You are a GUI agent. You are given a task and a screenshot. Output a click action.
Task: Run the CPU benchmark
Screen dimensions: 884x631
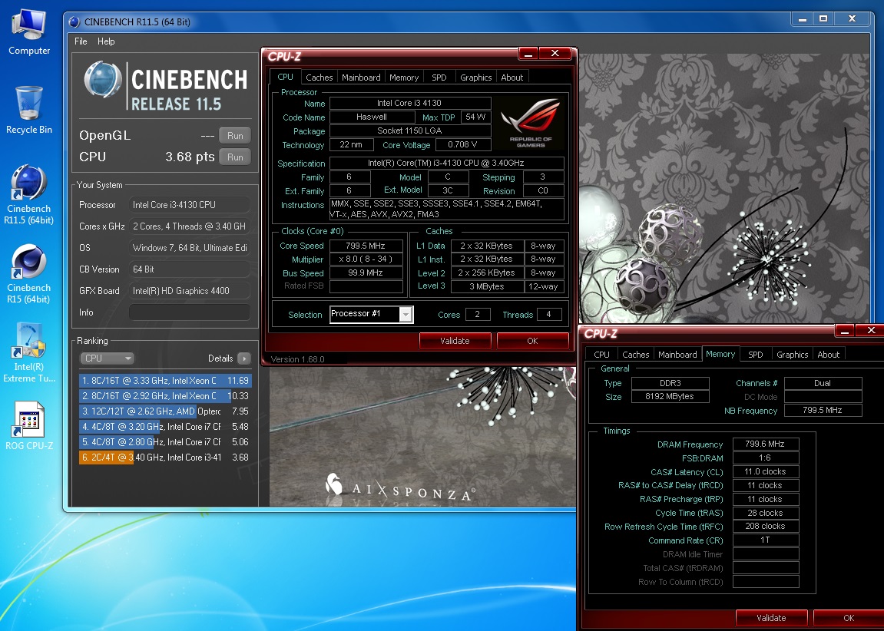coord(235,157)
